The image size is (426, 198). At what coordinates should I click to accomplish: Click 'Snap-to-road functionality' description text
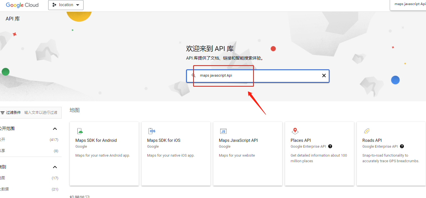391,158
